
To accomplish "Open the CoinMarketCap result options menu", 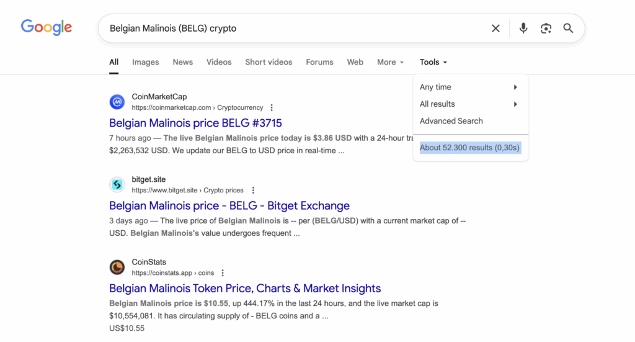I will click(x=272, y=107).
